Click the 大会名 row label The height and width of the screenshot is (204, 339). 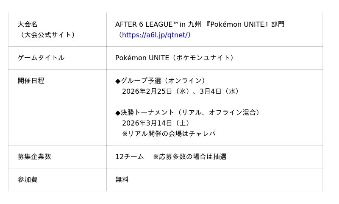click(28, 24)
